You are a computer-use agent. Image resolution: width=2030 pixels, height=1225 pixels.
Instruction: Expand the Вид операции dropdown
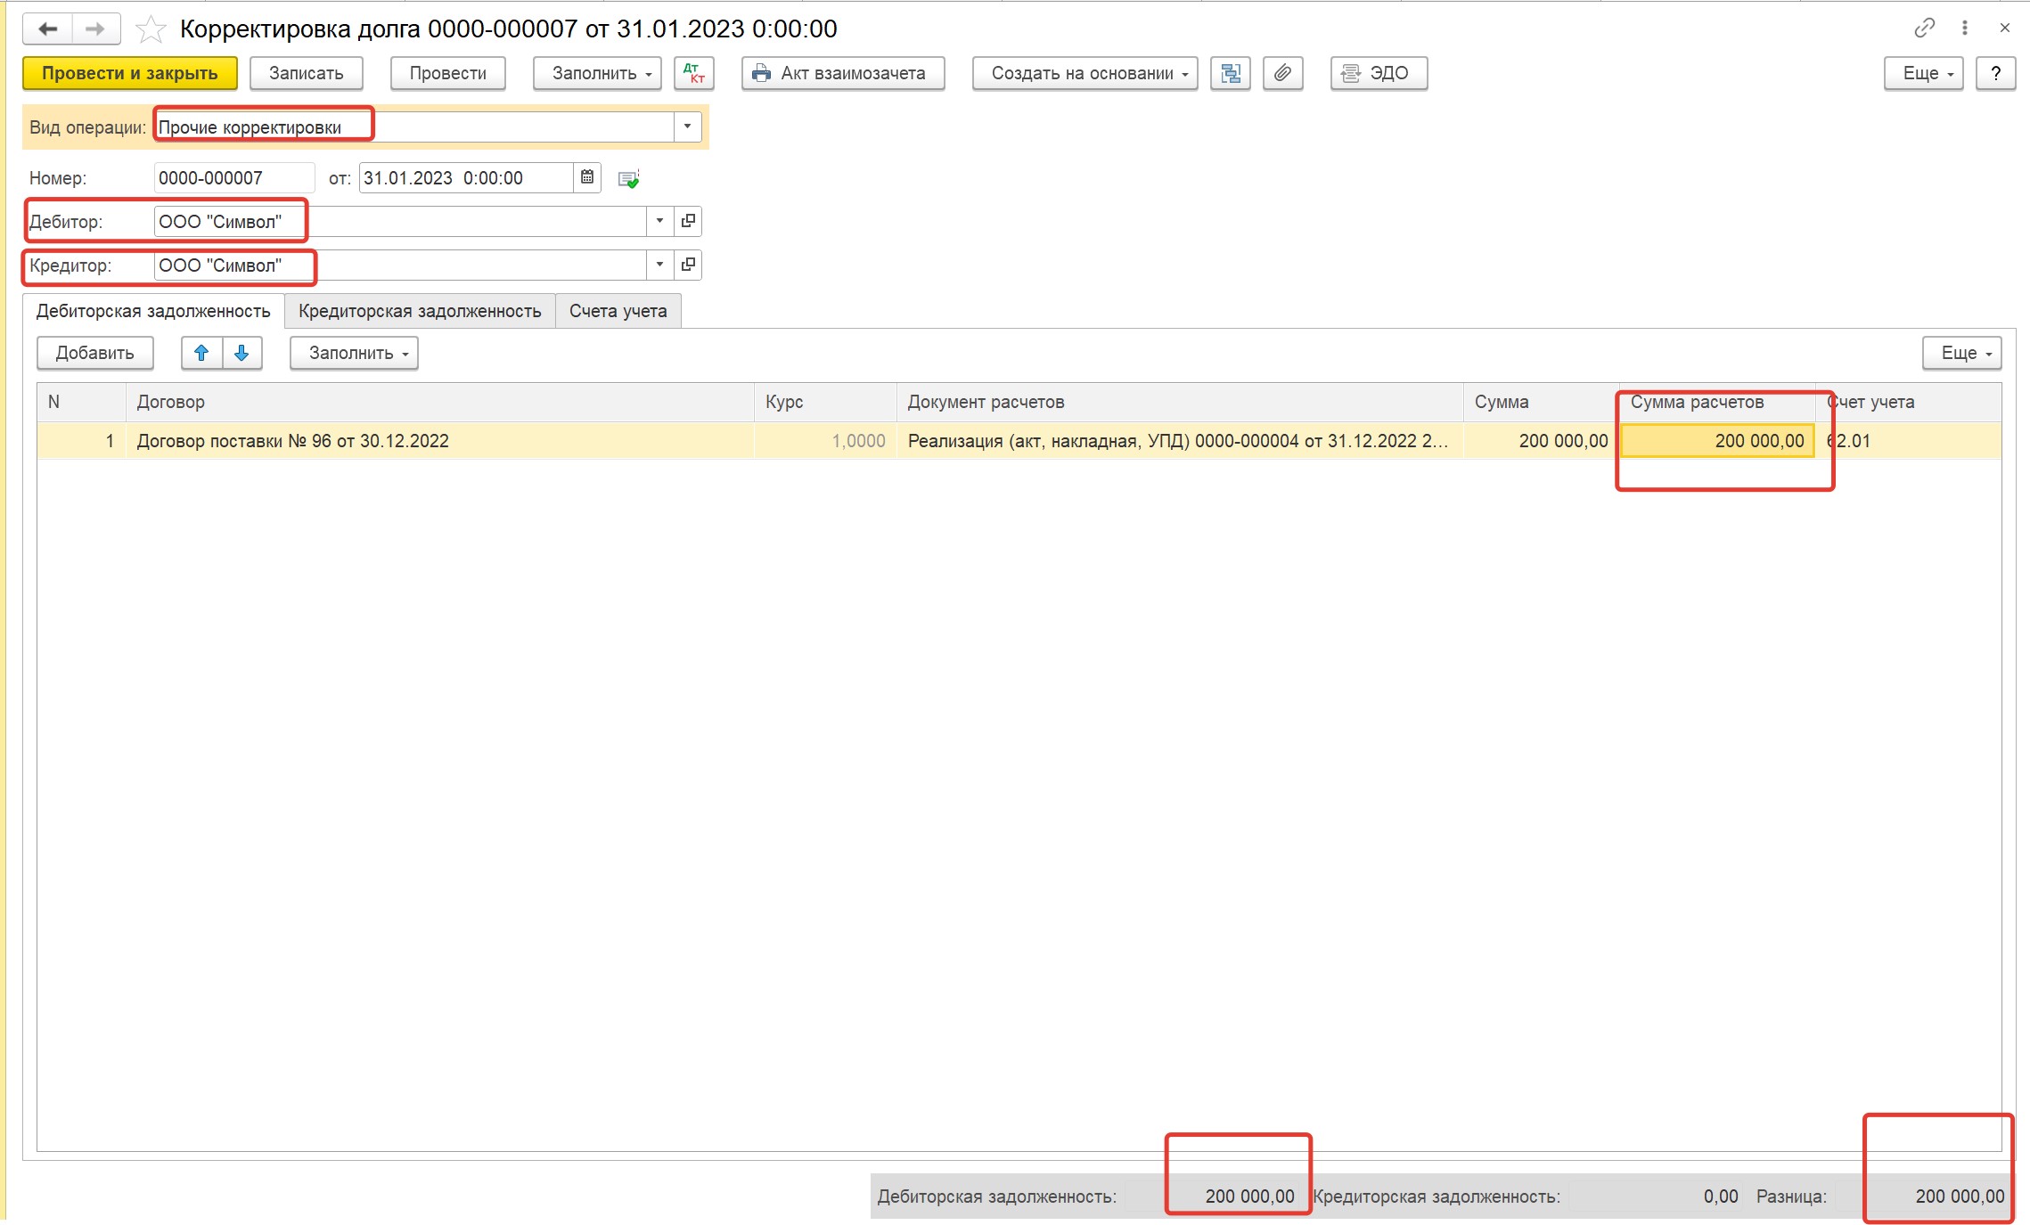687,127
